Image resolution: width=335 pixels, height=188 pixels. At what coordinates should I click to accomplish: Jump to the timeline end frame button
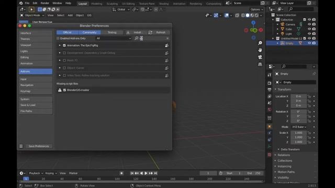click(x=156, y=173)
